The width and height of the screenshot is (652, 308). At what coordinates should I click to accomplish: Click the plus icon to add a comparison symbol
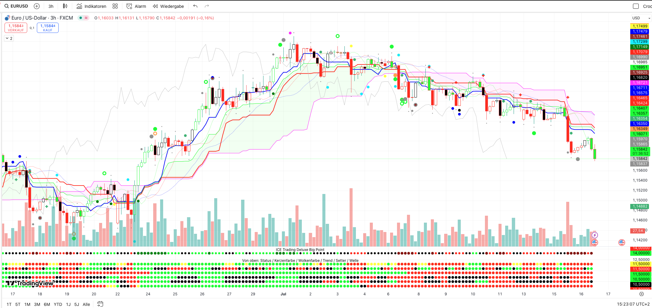coord(37,6)
